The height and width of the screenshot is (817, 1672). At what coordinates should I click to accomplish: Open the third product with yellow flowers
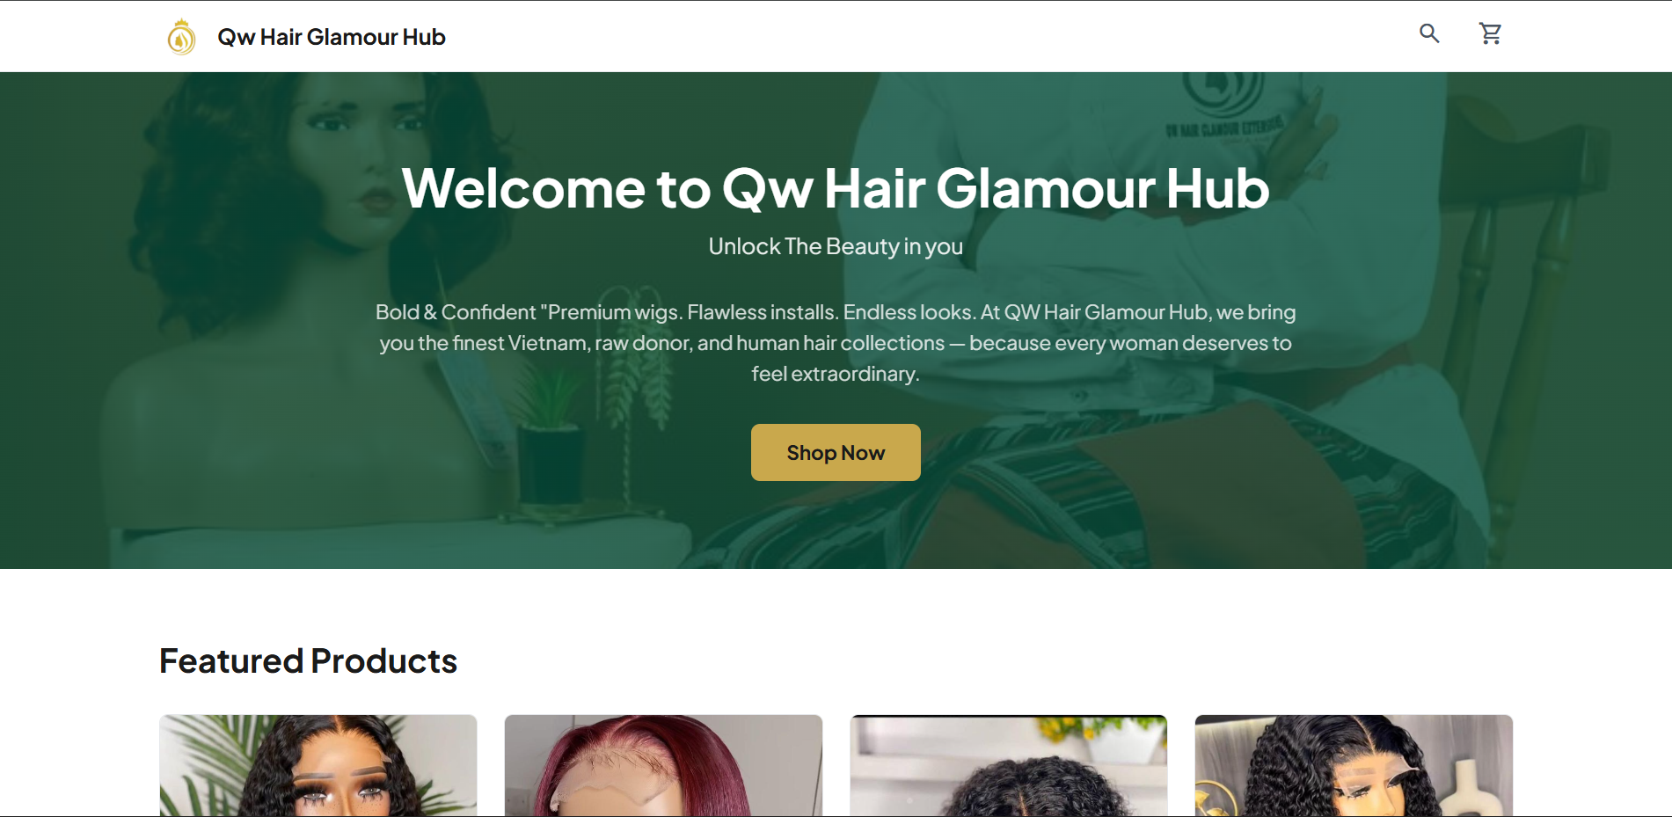click(x=1009, y=765)
